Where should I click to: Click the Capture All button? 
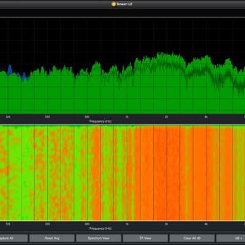coord(13,238)
